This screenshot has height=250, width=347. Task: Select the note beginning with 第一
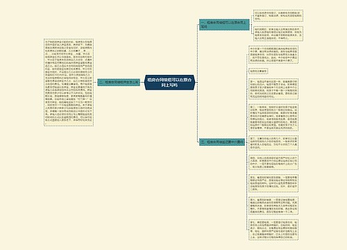point(273,89)
